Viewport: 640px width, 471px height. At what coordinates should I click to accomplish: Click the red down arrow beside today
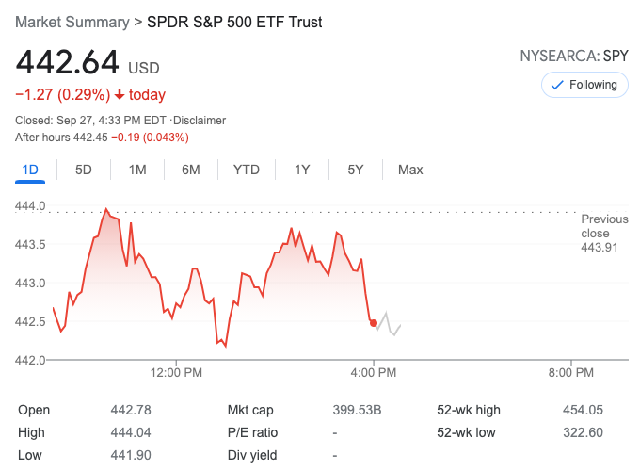point(120,94)
